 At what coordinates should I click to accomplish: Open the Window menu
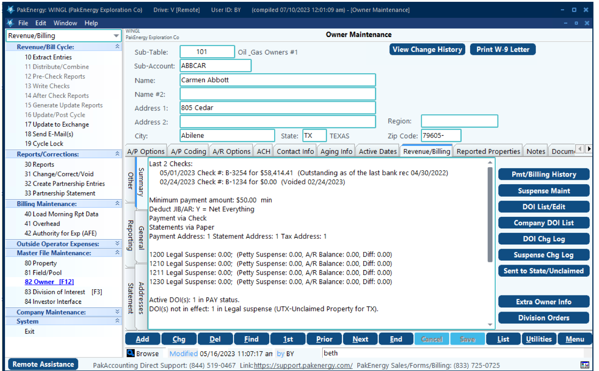click(65, 23)
